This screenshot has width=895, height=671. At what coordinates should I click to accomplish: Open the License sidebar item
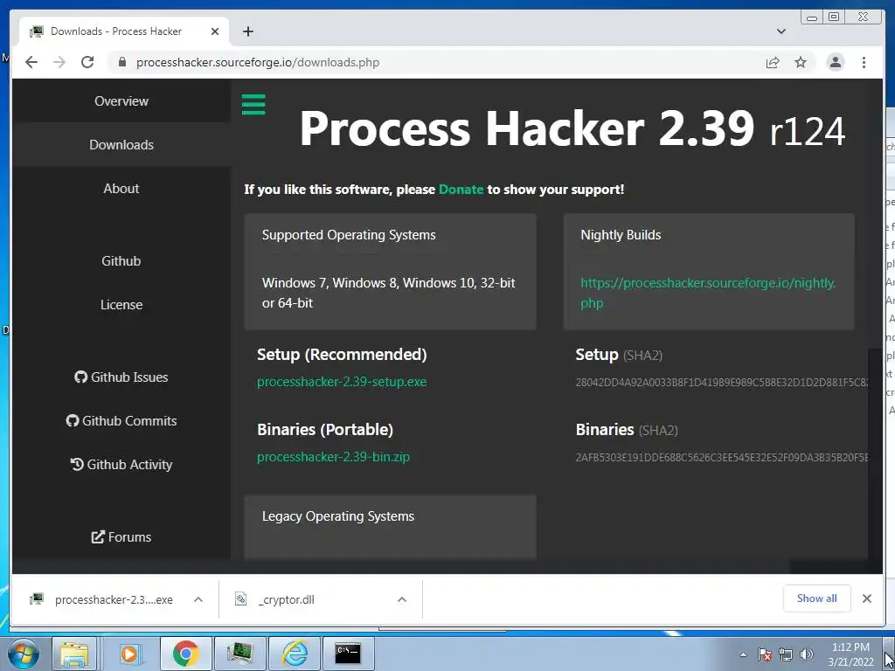[x=121, y=305]
